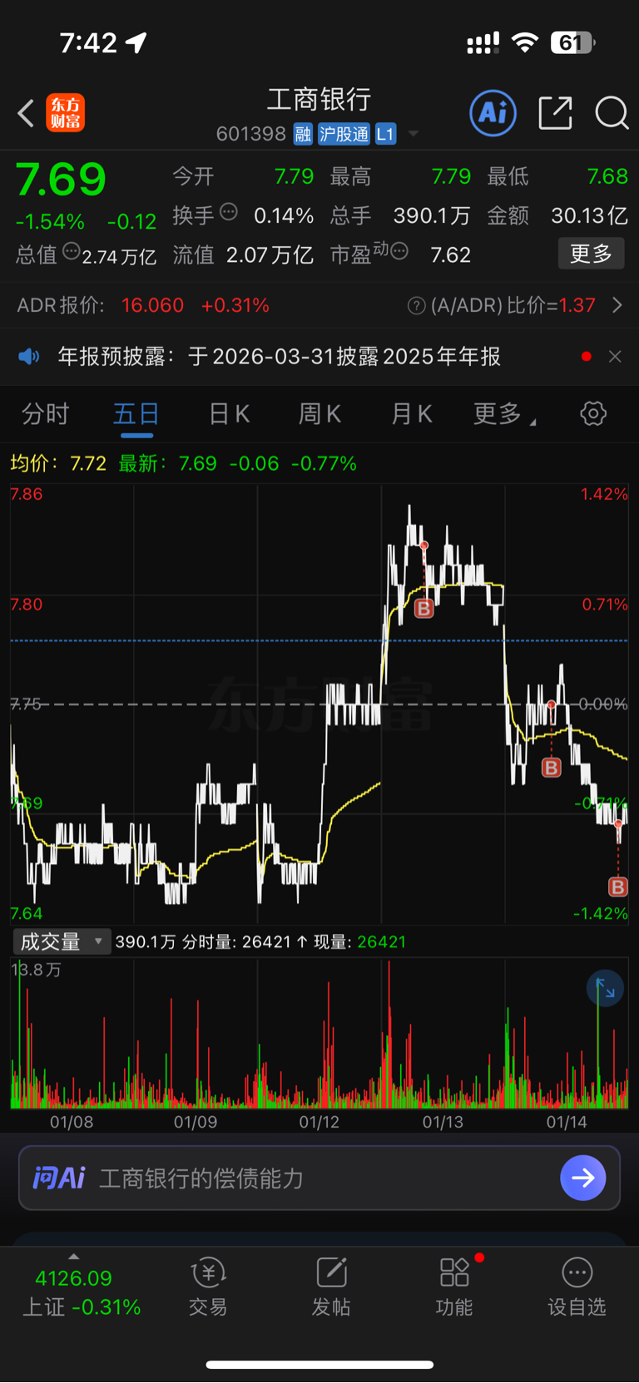The height and width of the screenshot is (1383, 639).
Task: Open the 更多 quote details button
Action: pyautogui.click(x=591, y=254)
